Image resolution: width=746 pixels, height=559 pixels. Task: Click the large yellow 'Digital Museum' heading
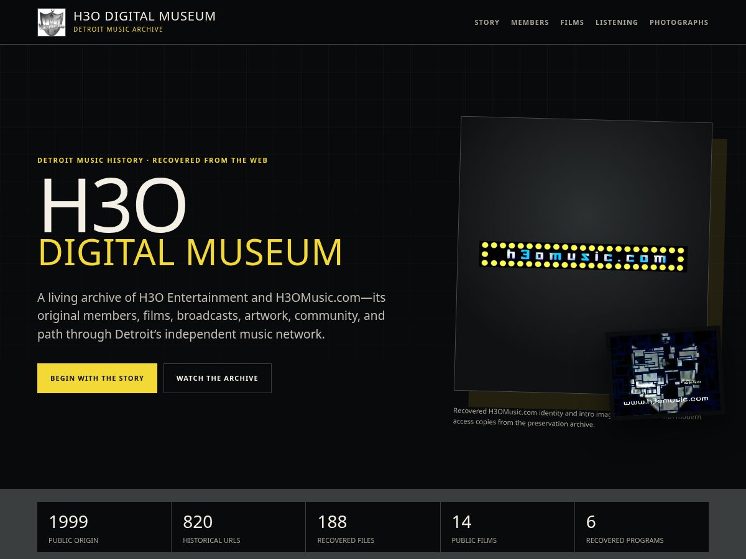[x=190, y=252]
